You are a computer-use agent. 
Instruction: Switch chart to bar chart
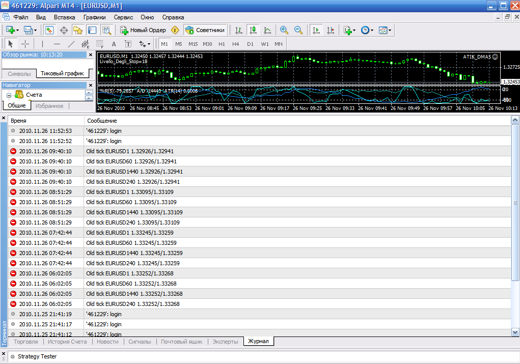pyautogui.click(x=238, y=30)
